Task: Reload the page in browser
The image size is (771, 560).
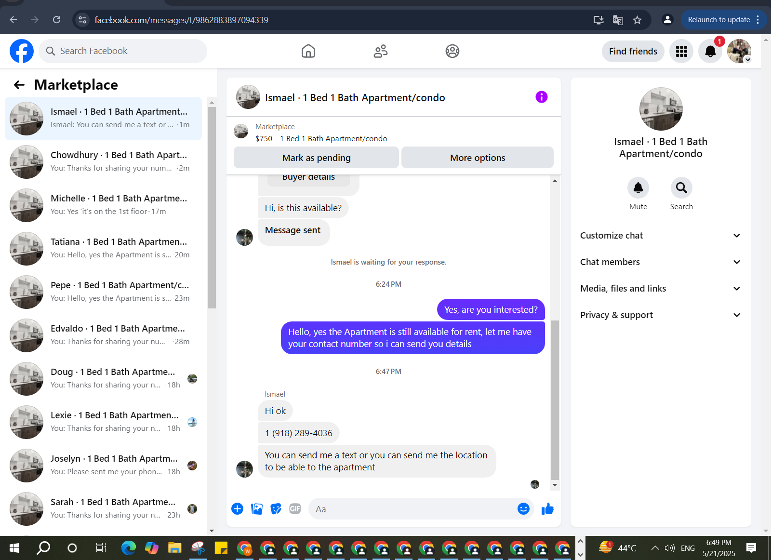Action: 56,20
